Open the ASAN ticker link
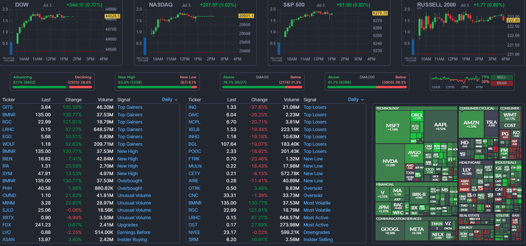 [9, 239]
